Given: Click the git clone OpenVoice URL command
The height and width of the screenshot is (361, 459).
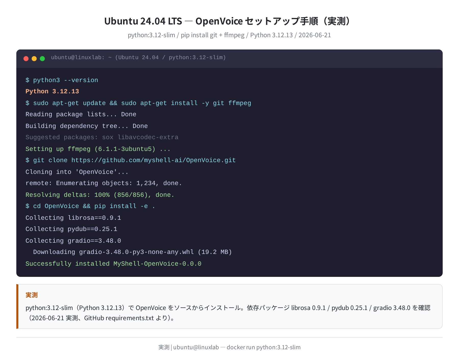Looking at the screenshot, I should click(x=131, y=160).
